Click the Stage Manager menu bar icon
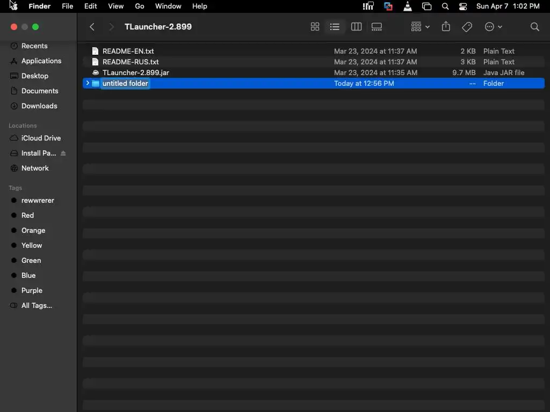 [426, 6]
